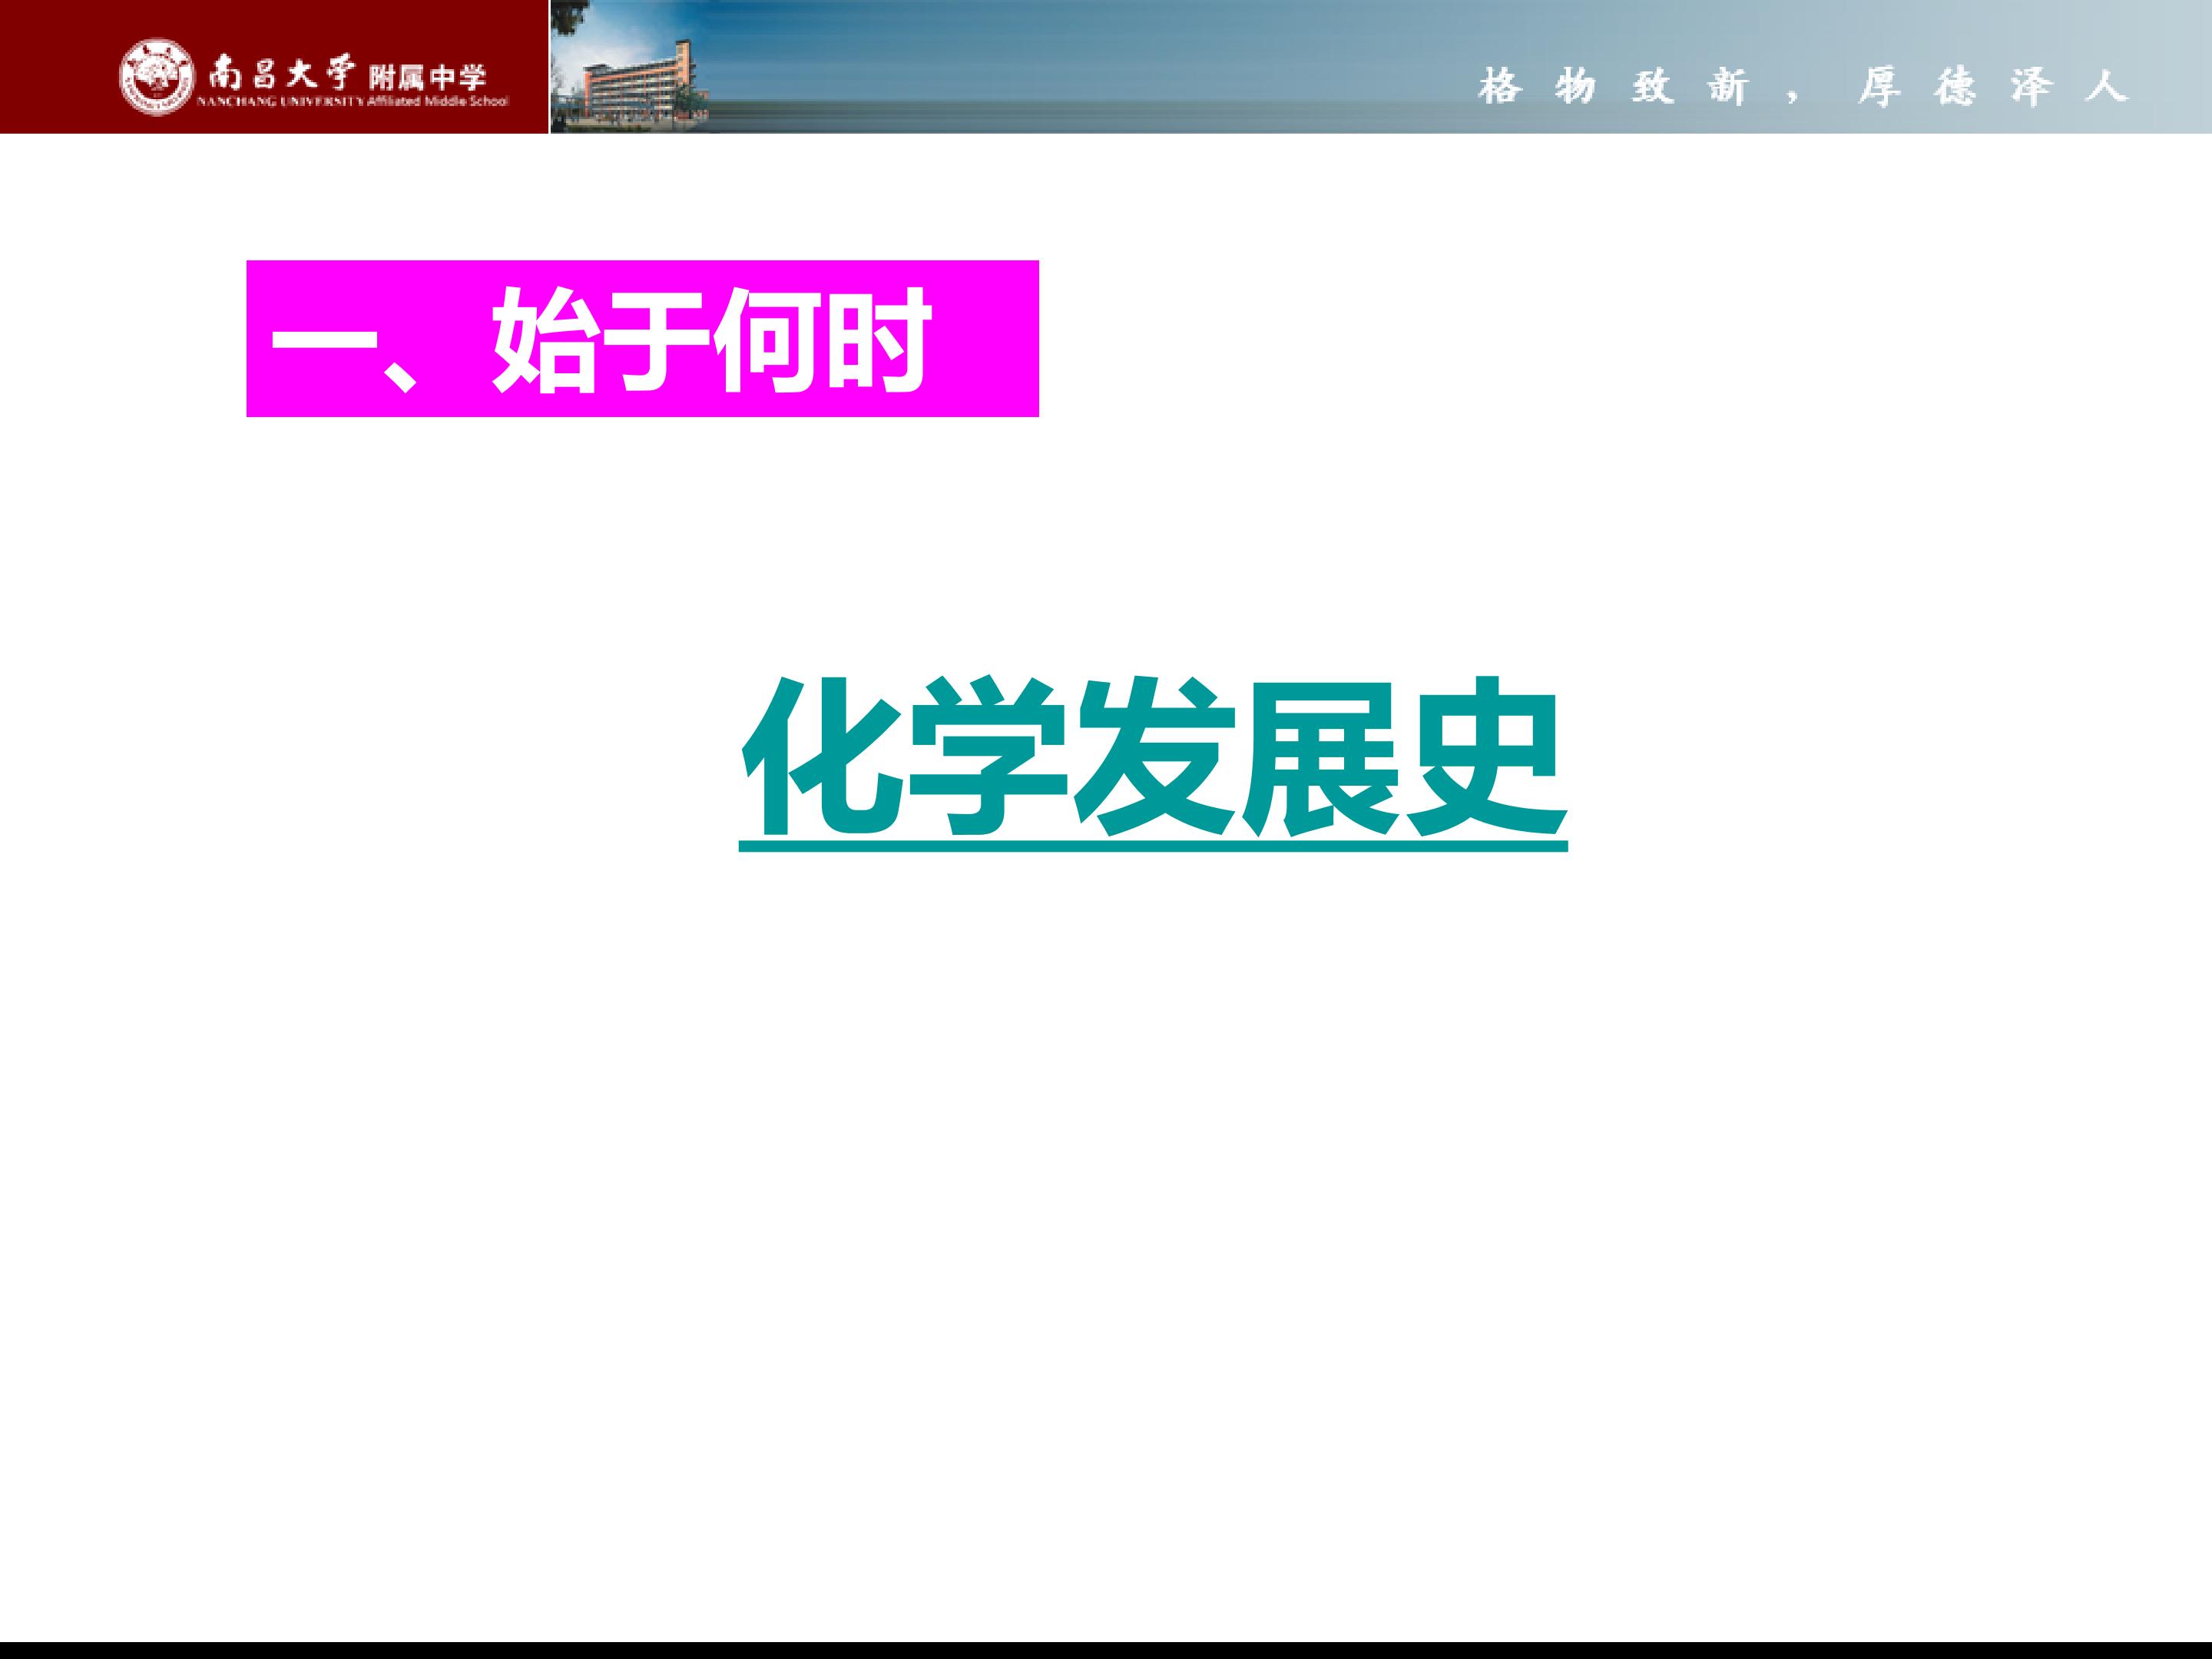The image size is (2212, 1659).
Task: Click the 物 character in the motto
Action: 1576,88
